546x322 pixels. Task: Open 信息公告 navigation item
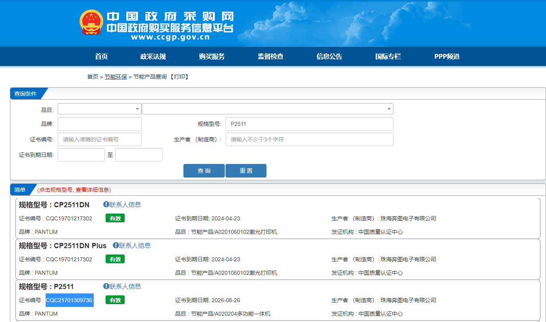pos(329,56)
